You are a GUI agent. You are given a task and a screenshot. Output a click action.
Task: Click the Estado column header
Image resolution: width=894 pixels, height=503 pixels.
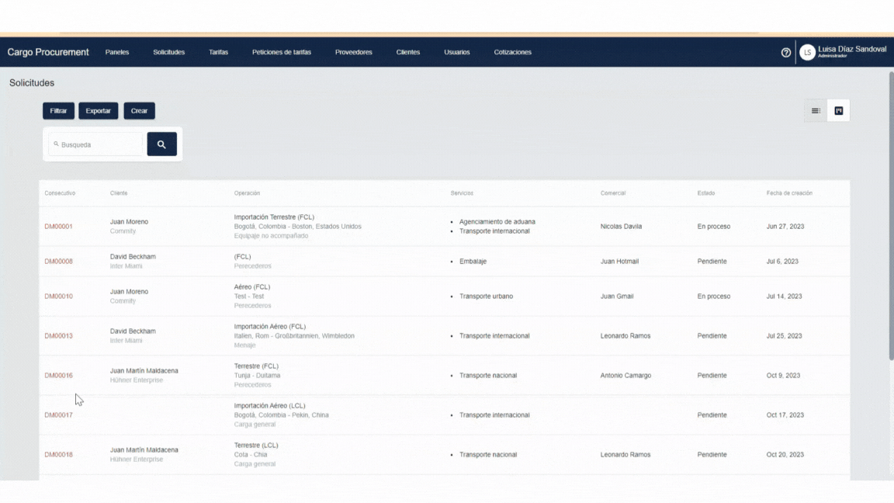click(x=705, y=193)
